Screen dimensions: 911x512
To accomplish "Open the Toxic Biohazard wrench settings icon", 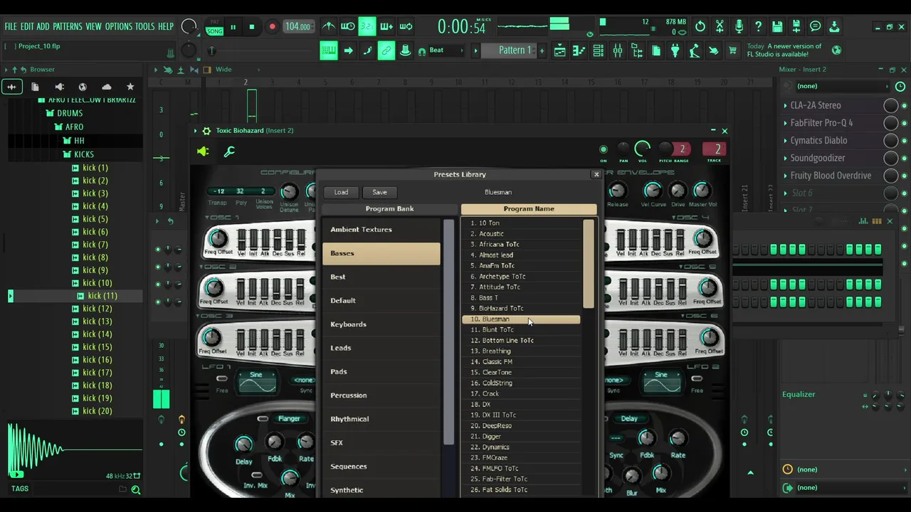I will tap(229, 151).
